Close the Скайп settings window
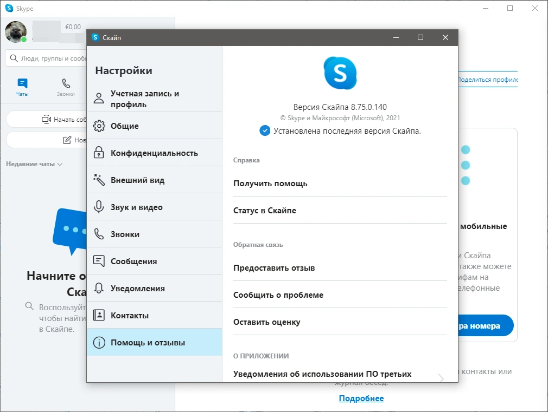Screen dimensions: 548x412 pyautogui.click(x=445, y=37)
